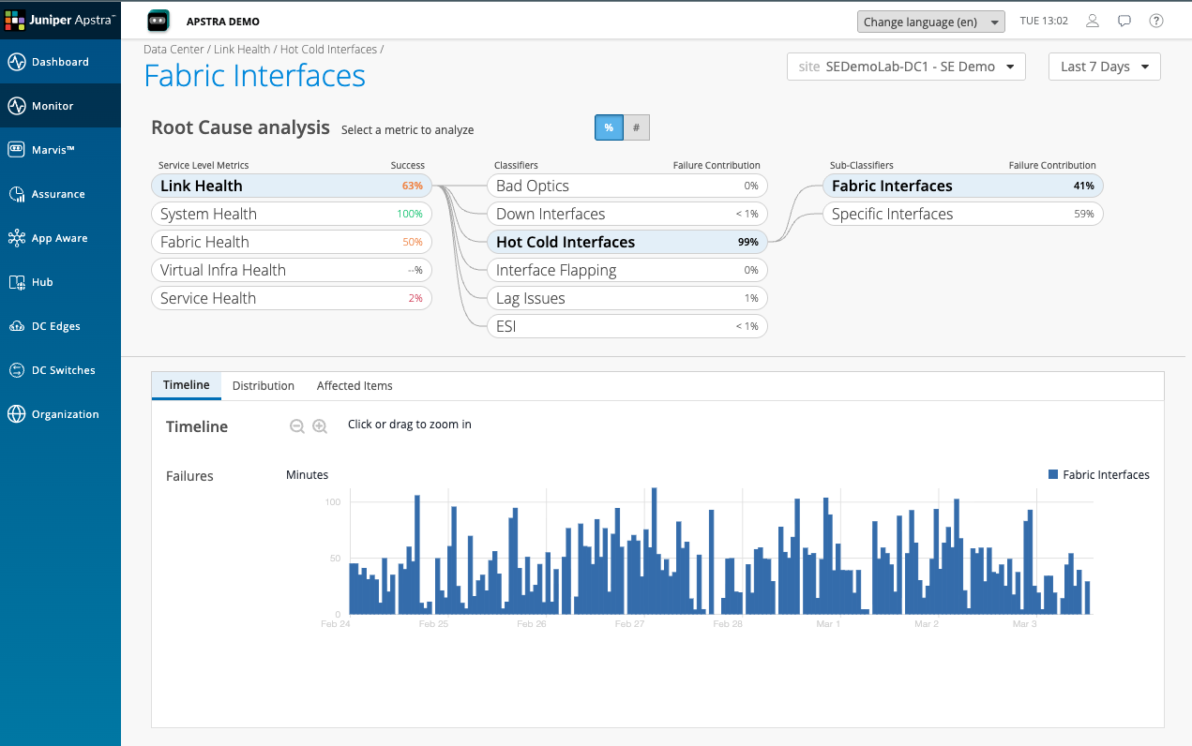Open the user account menu
Screen dimensions: 1192x746
tap(1092, 21)
